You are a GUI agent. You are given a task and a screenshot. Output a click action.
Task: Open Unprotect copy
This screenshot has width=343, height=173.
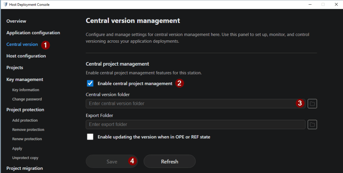[25, 158]
